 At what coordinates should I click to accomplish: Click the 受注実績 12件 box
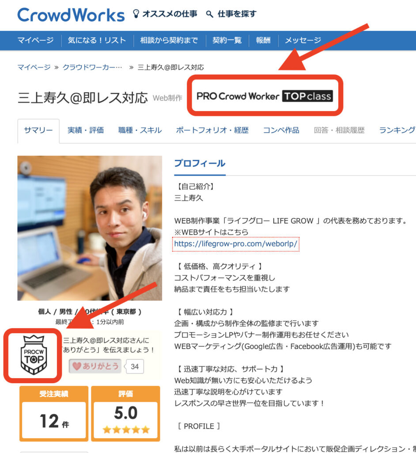[54, 414]
